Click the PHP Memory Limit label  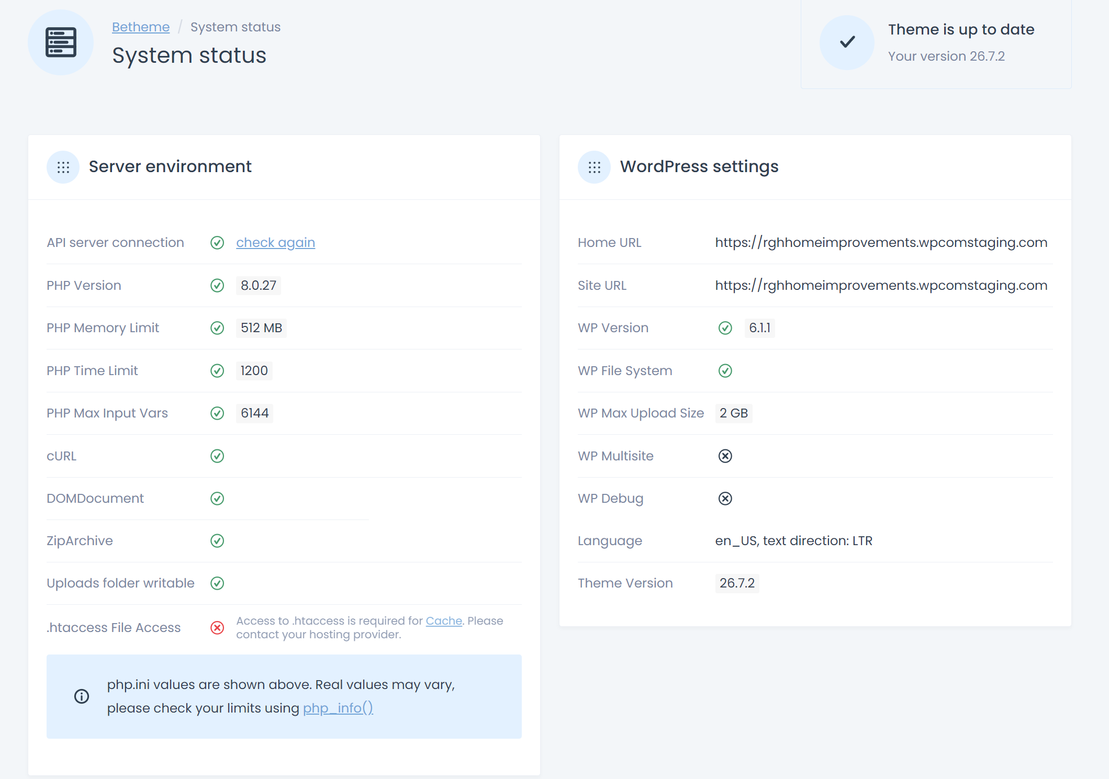tap(103, 328)
